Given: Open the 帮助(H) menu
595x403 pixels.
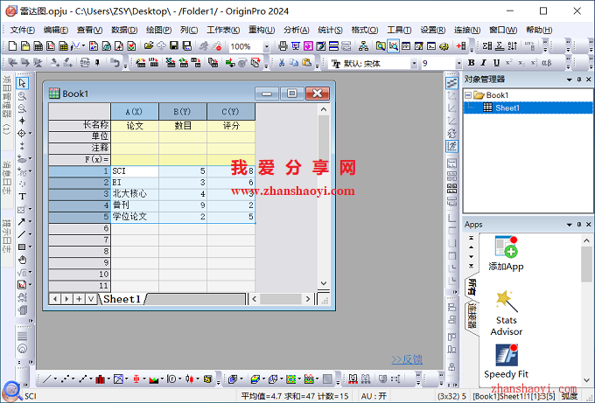Looking at the screenshot, I should 539,30.
